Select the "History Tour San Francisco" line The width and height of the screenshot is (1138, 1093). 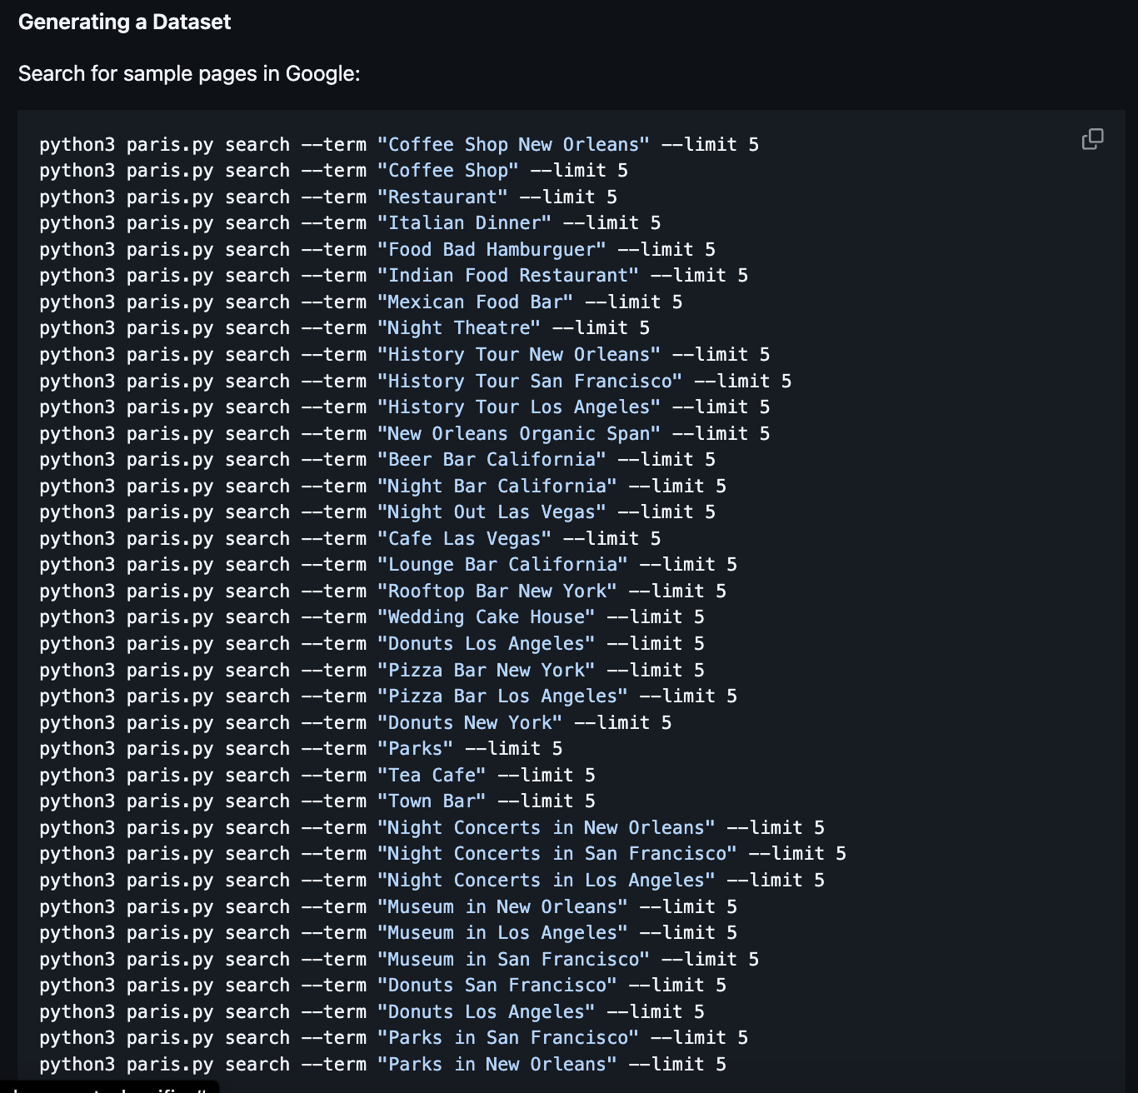pos(414,381)
